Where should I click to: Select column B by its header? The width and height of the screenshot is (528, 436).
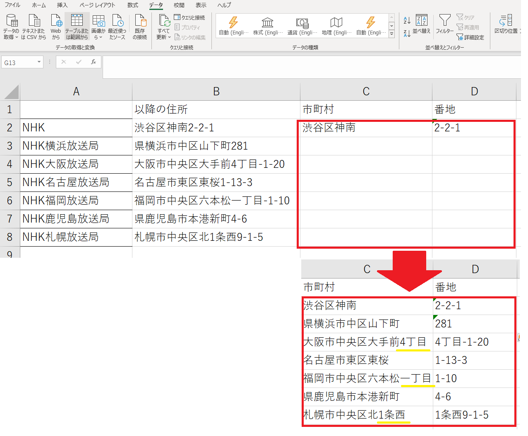click(216, 92)
